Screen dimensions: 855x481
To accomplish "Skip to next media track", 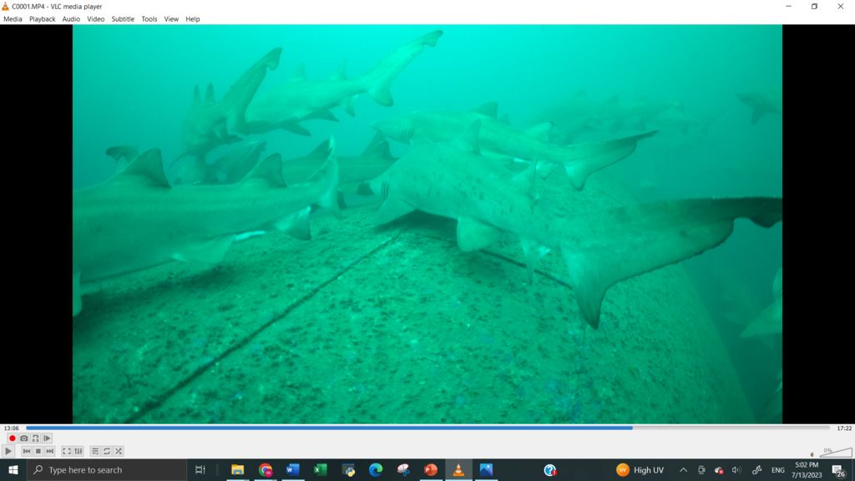I will [50, 451].
